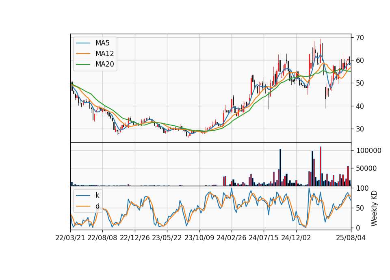The width and height of the screenshot is (390, 280).
Task: Click the Weekly KD axis title
Action: point(374,209)
